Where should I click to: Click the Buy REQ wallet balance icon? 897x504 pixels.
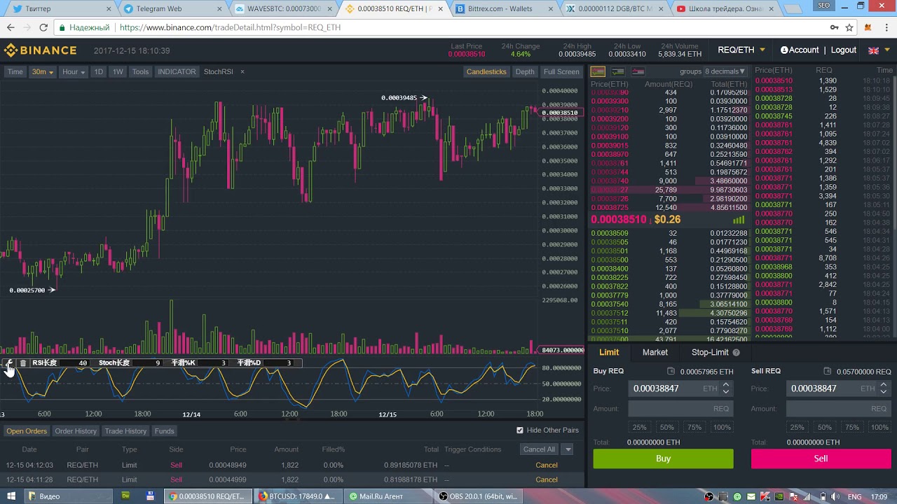pyautogui.click(x=671, y=371)
